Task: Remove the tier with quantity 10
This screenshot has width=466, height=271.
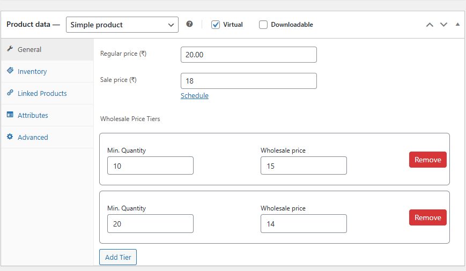Action: point(427,160)
